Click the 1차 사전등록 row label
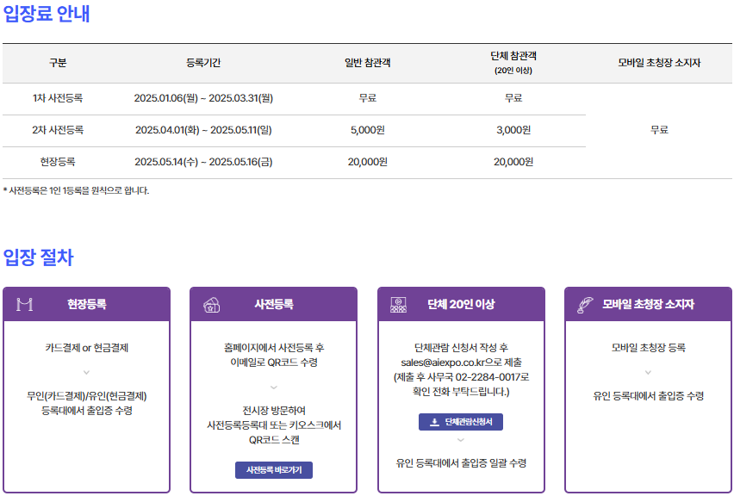This screenshot has width=734, height=496. point(58,98)
